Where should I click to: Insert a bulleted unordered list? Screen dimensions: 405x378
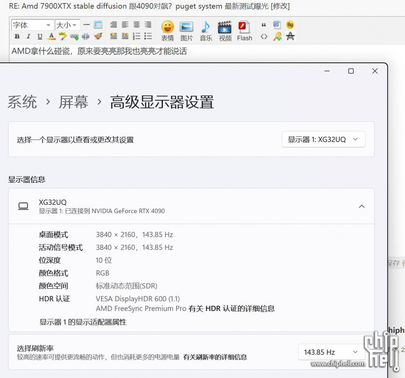pyautogui.click(x=148, y=36)
